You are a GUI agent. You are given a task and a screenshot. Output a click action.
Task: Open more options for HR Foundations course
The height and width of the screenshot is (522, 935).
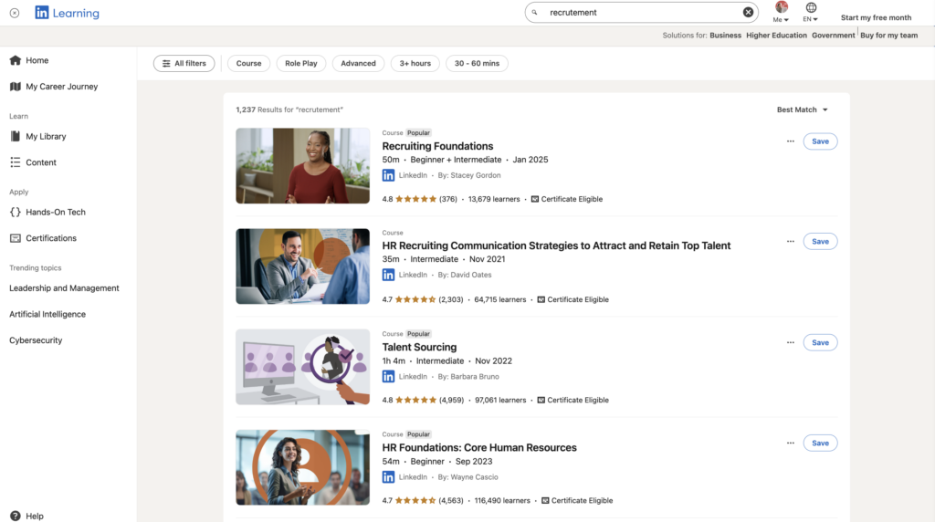point(790,443)
